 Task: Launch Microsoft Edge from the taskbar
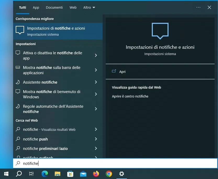coord(44,173)
